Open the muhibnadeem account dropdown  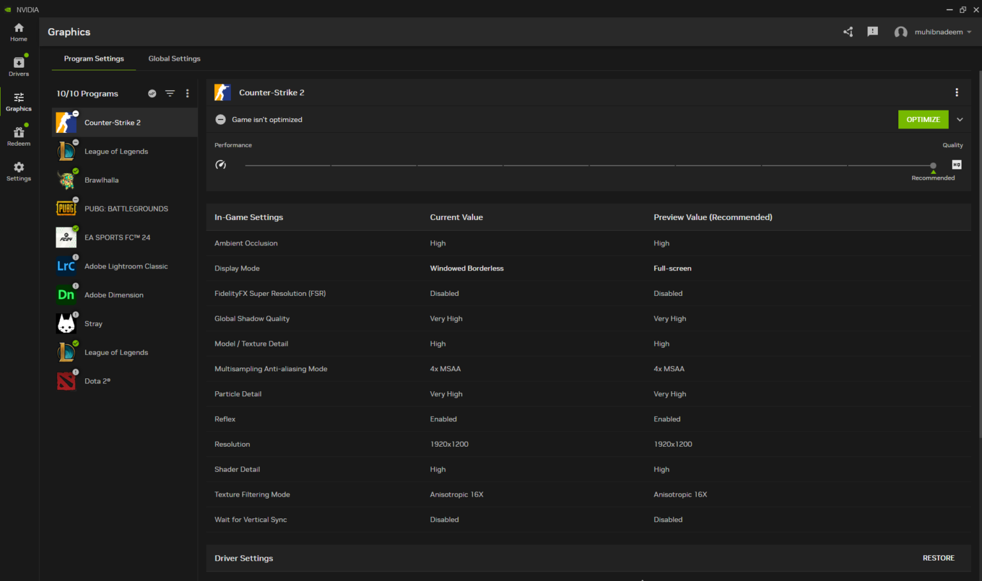coord(938,32)
